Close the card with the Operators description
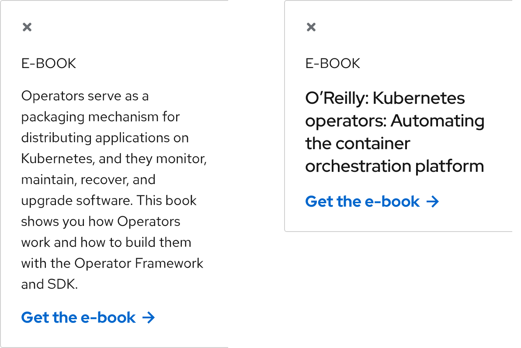This screenshot has height=348, width=521. coord(27,27)
